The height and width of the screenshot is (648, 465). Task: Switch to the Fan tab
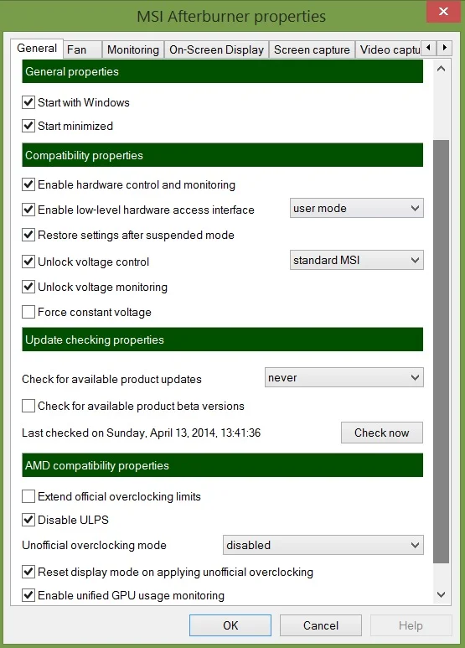pos(82,49)
